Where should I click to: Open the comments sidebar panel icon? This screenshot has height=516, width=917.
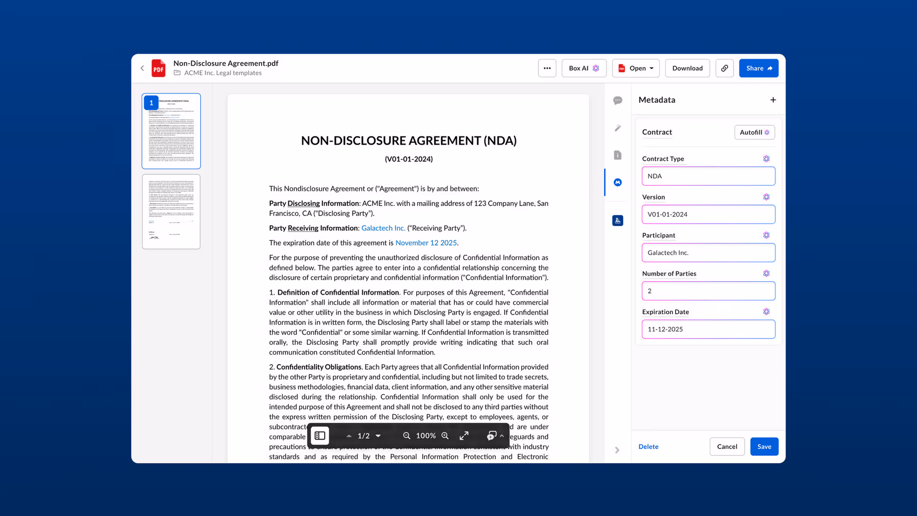617,100
